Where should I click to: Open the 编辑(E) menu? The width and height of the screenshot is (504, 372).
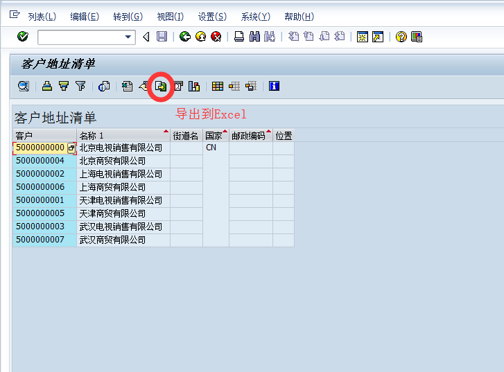coord(85,17)
